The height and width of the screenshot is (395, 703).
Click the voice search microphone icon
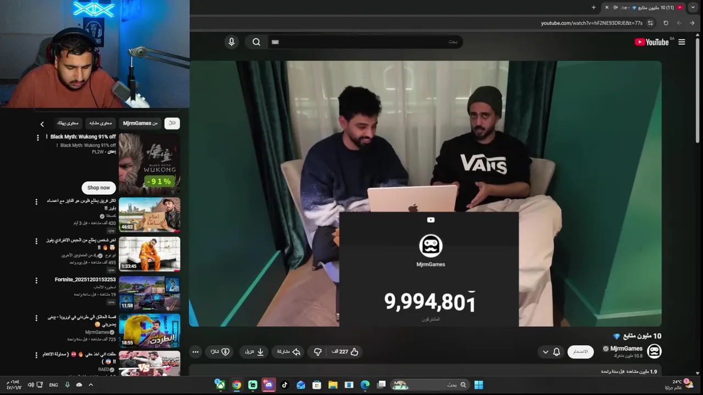point(231,42)
